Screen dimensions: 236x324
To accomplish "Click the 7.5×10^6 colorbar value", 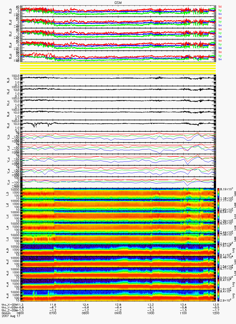I will (x=225, y=246).
